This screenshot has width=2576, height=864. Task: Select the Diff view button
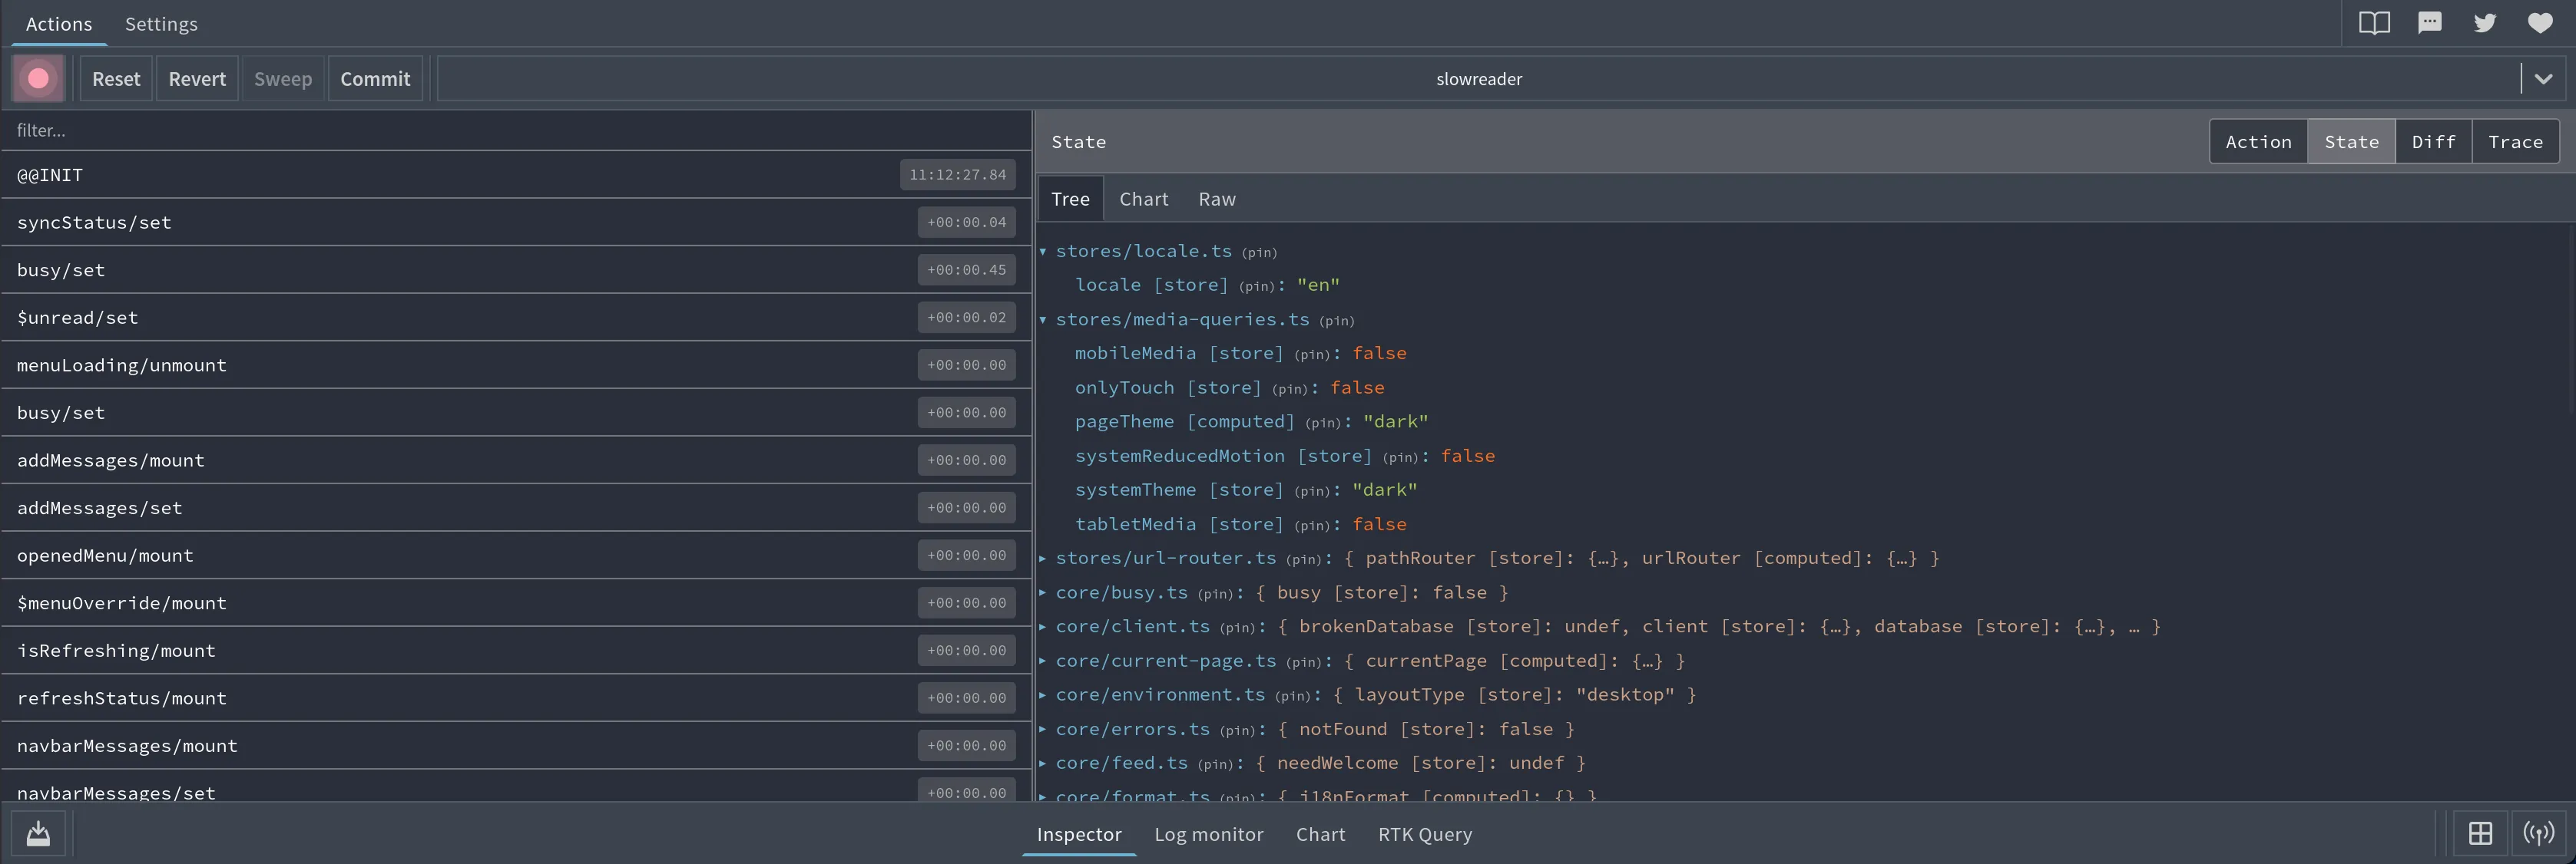pyautogui.click(x=2433, y=142)
